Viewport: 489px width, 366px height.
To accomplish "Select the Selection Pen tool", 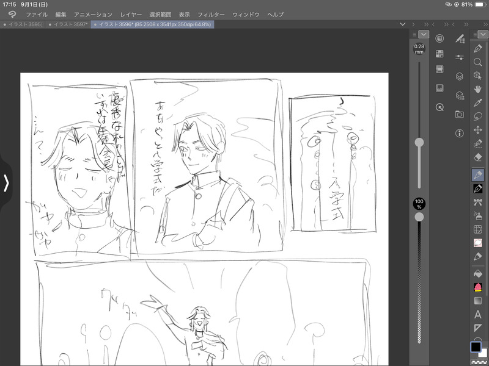I will [x=477, y=143].
